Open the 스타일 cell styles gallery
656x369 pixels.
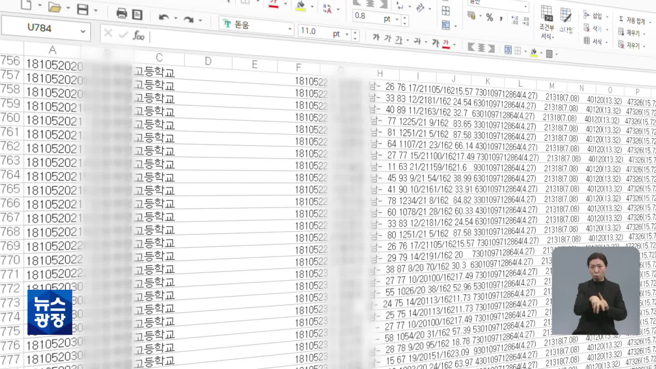point(566,20)
